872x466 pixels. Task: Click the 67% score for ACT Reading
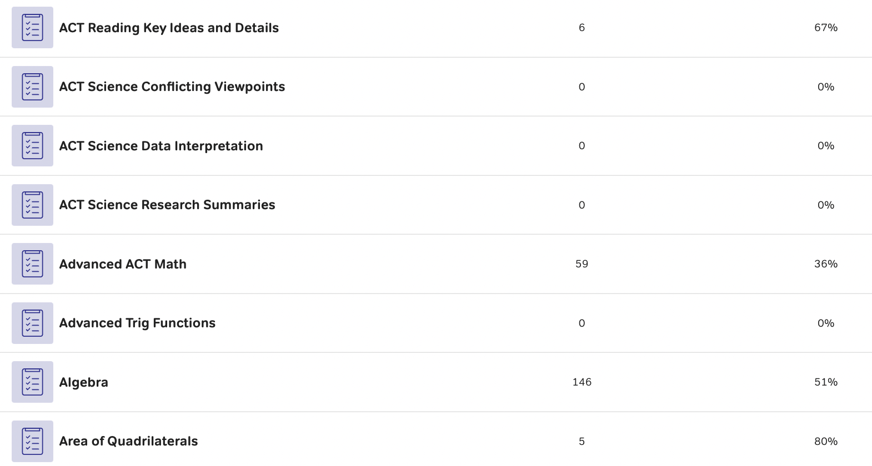826,28
